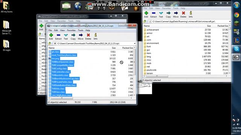Open File menu in TooManyItems window
This screenshot has height=135, width=241.
click(50, 30)
